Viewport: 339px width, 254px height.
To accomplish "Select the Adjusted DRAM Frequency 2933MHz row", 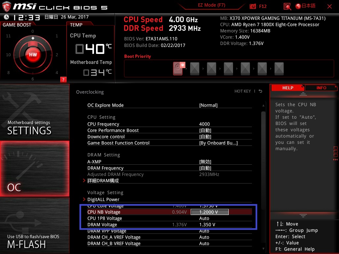I will click(169, 174).
